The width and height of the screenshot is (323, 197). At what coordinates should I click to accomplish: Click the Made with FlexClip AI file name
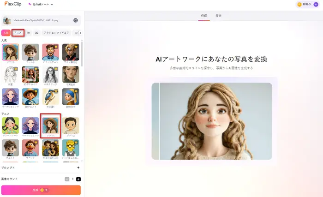[36, 20]
